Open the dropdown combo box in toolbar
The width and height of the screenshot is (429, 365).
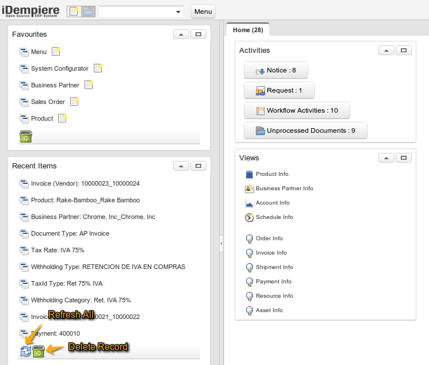178,12
